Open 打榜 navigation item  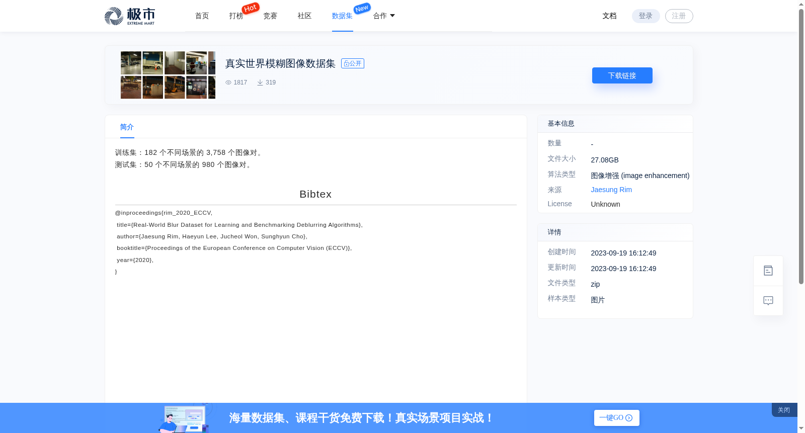pos(236,16)
